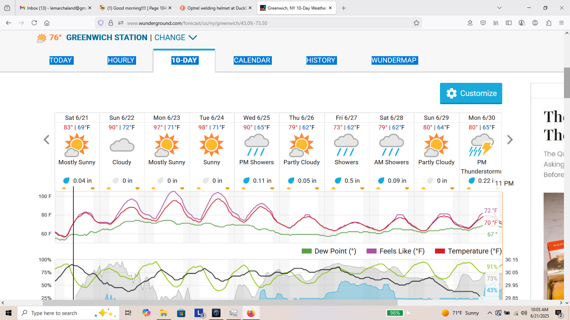This screenshot has width=570, height=320.
Task: Open the AdBlock Plus extension icon
Action: coord(535,23)
